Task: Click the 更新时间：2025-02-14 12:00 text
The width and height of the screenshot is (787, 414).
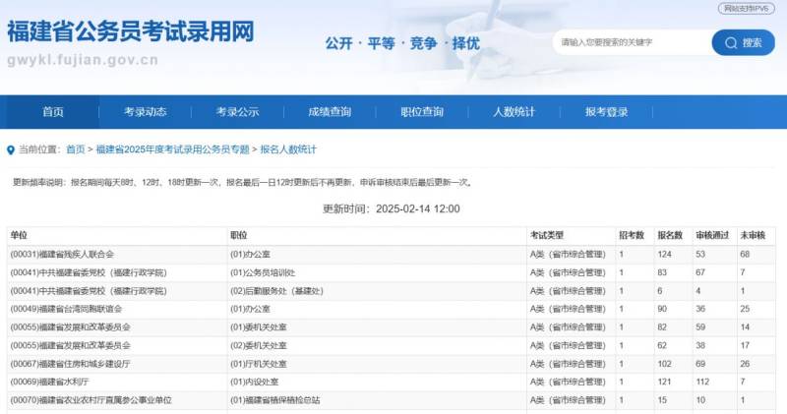Action: point(391,208)
